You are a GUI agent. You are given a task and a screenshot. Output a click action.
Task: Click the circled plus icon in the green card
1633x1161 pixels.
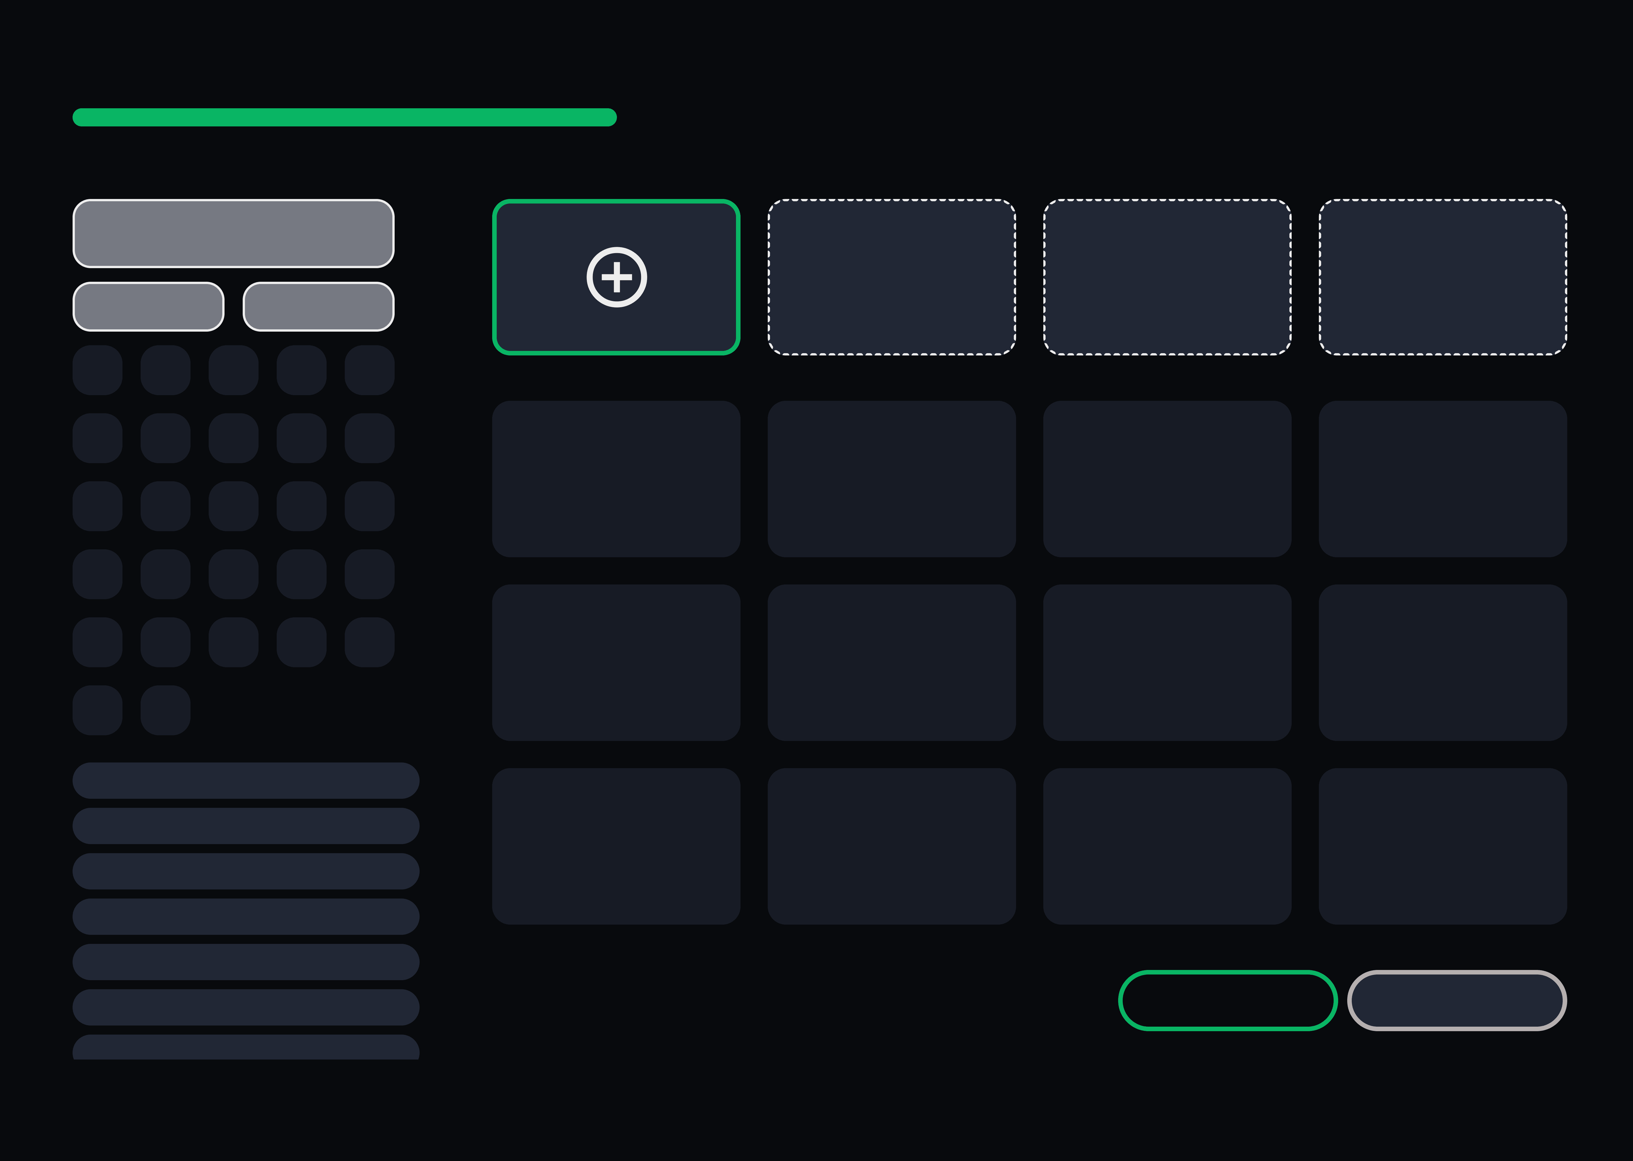(x=616, y=277)
